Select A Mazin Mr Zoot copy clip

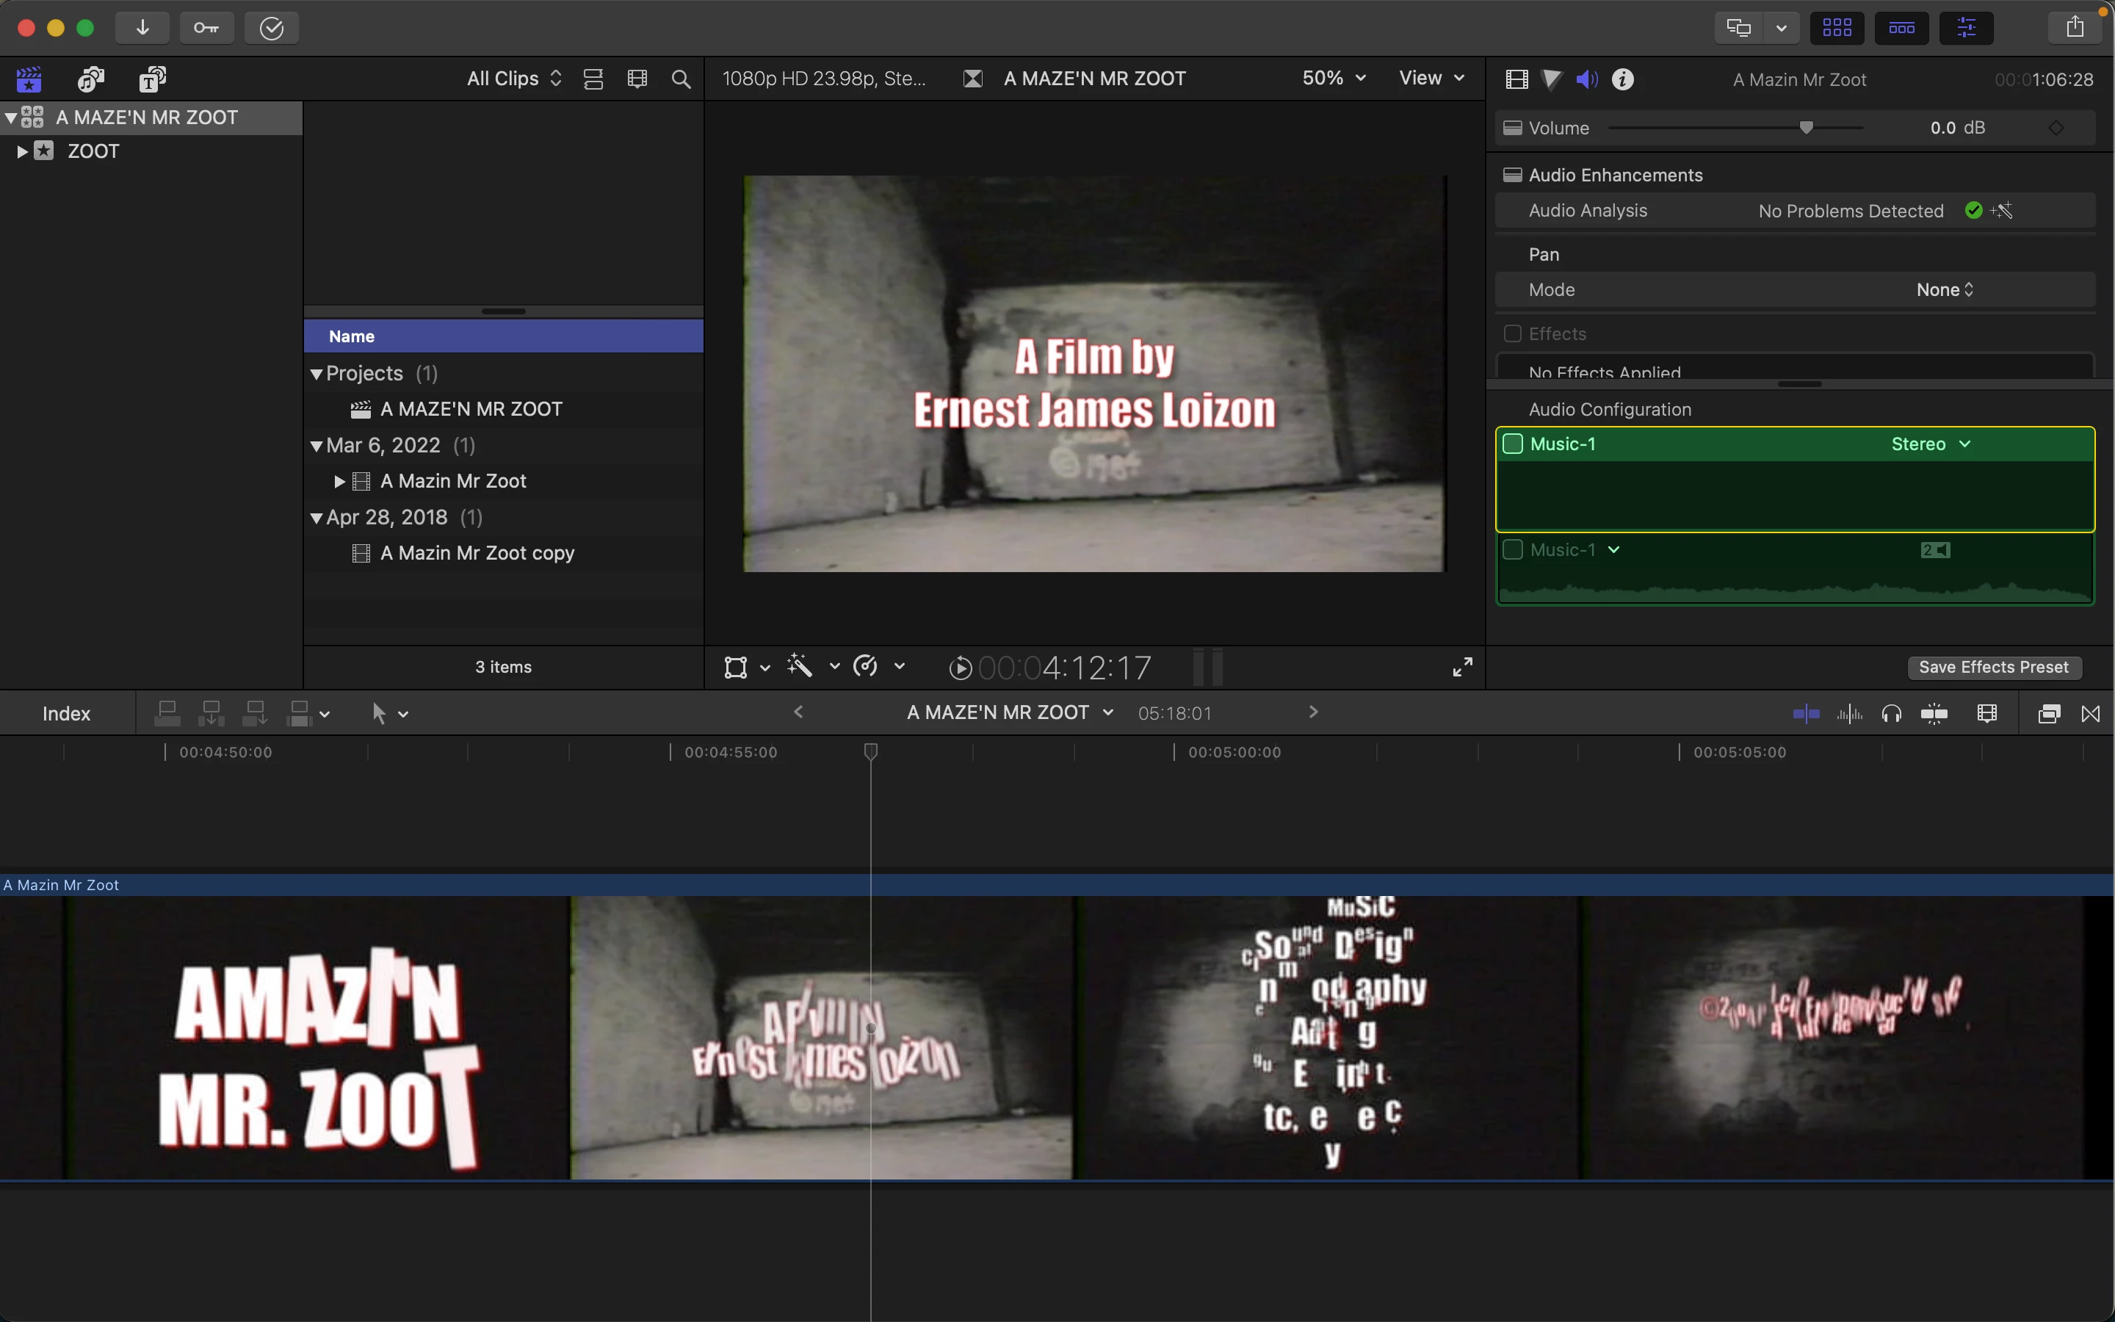click(477, 552)
